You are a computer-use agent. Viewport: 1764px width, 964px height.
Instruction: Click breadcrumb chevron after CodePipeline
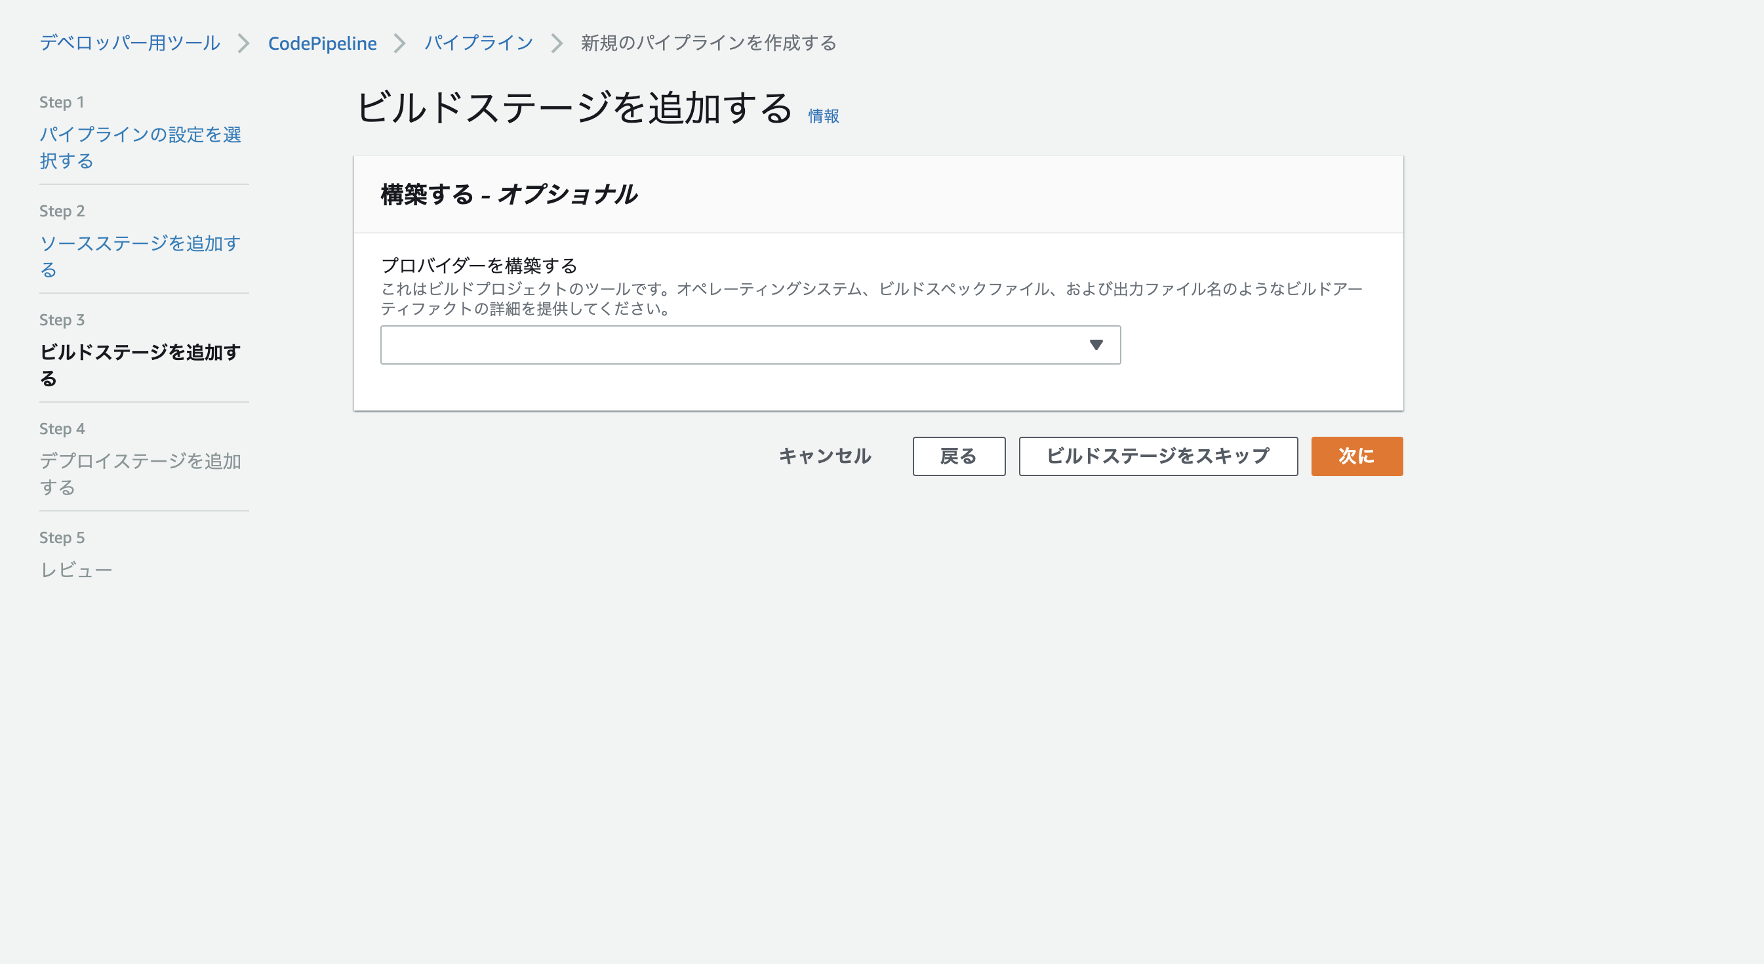click(400, 44)
